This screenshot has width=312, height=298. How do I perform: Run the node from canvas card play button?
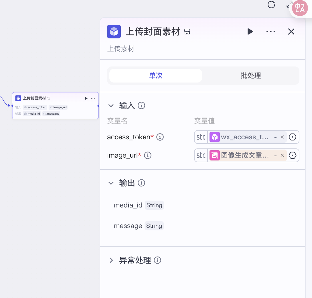pos(86,98)
